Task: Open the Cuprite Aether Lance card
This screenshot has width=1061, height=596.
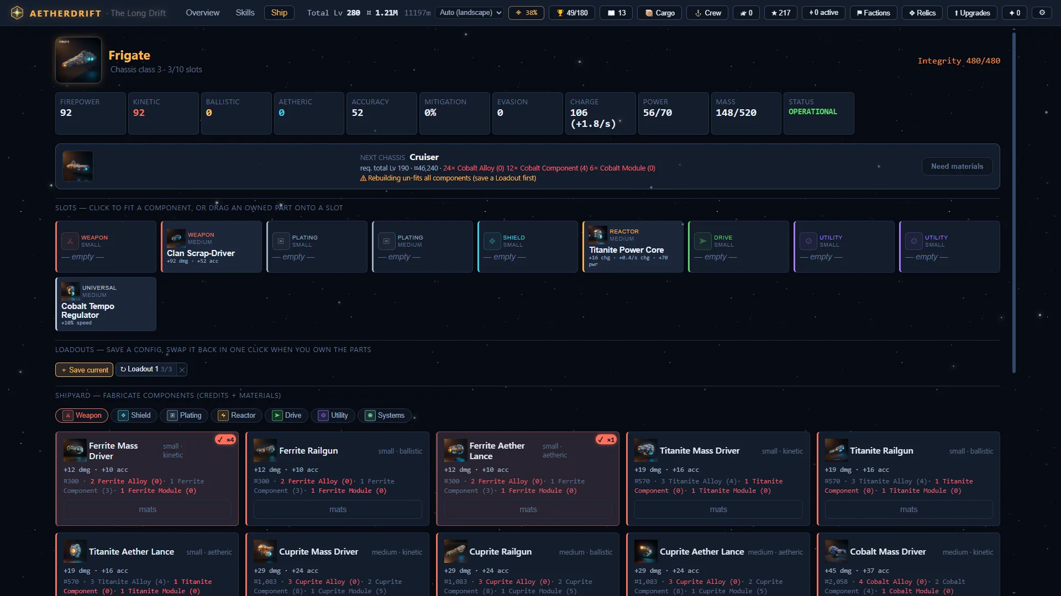Action: pyautogui.click(x=718, y=564)
